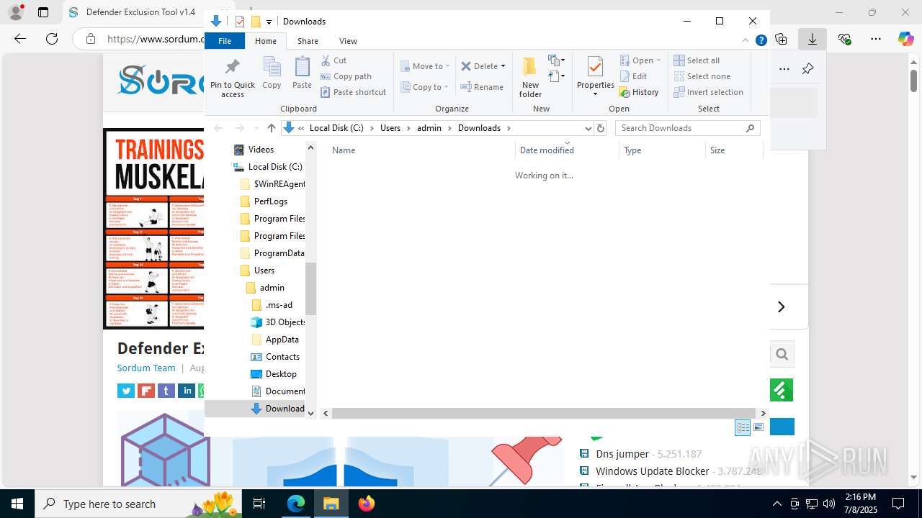Click Pin to Quick access icon
Viewport: 922px width, 518px height.
pyautogui.click(x=232, y=67)
